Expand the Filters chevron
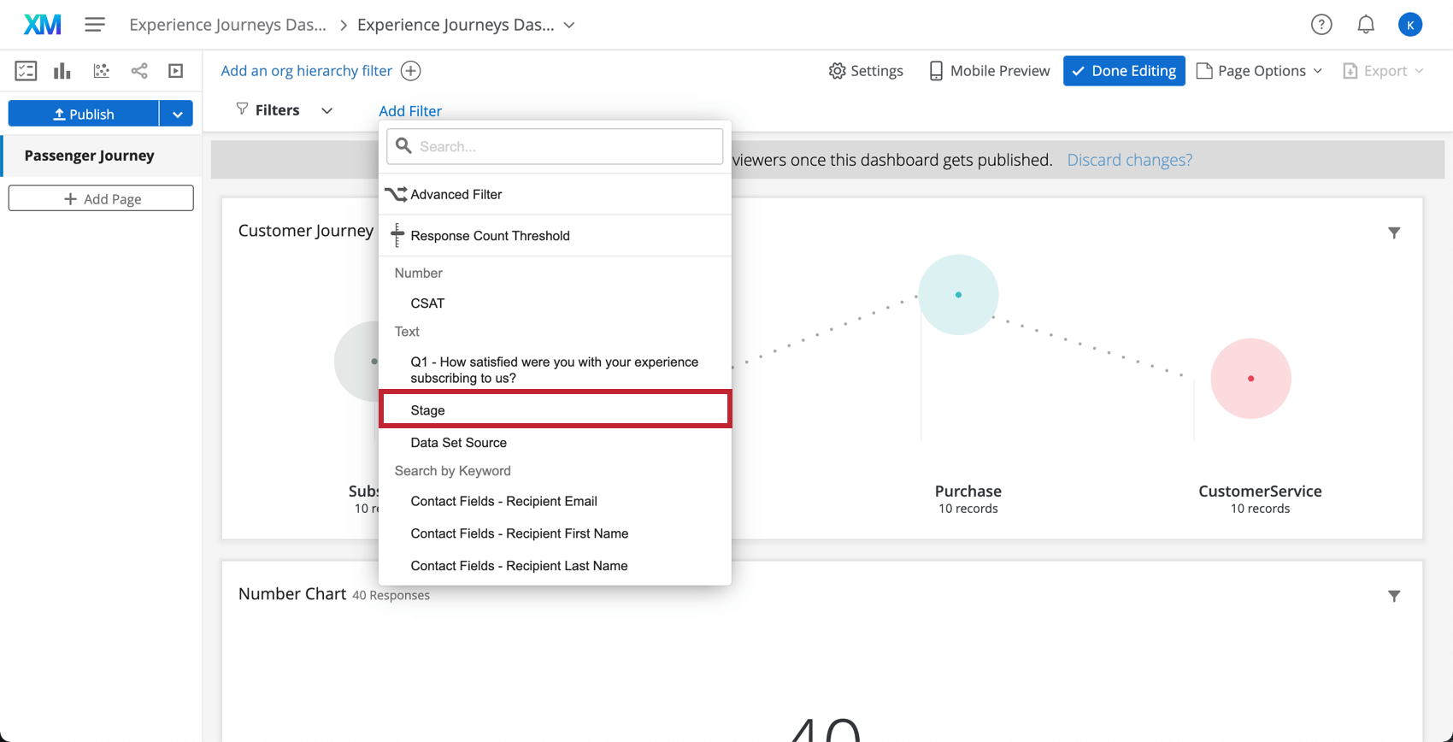This screenshot has height=742, width=1453. pos(326,110)
